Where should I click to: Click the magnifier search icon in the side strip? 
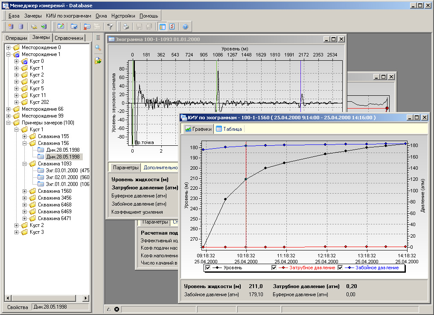pos(98,48)
